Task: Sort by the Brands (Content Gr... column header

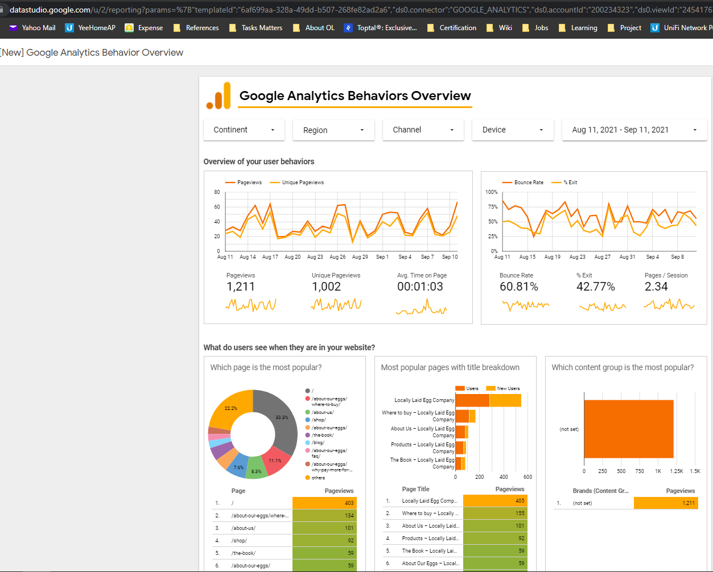Action: [600, 491]
